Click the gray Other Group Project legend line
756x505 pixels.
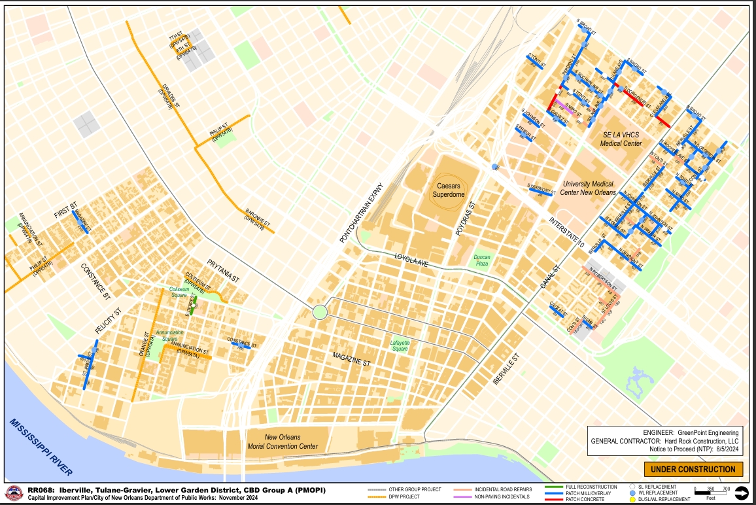pos(377,490)
